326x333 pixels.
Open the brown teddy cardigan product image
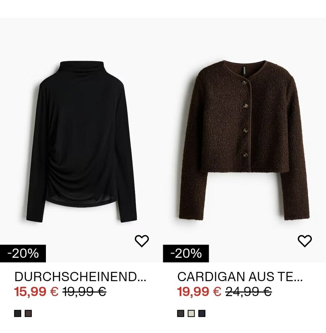[x=245, y=140]
